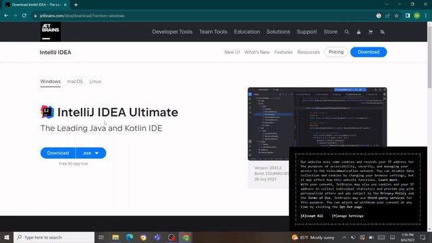
Task: Open the taskbar clock and date
Action: click(408, 238)
